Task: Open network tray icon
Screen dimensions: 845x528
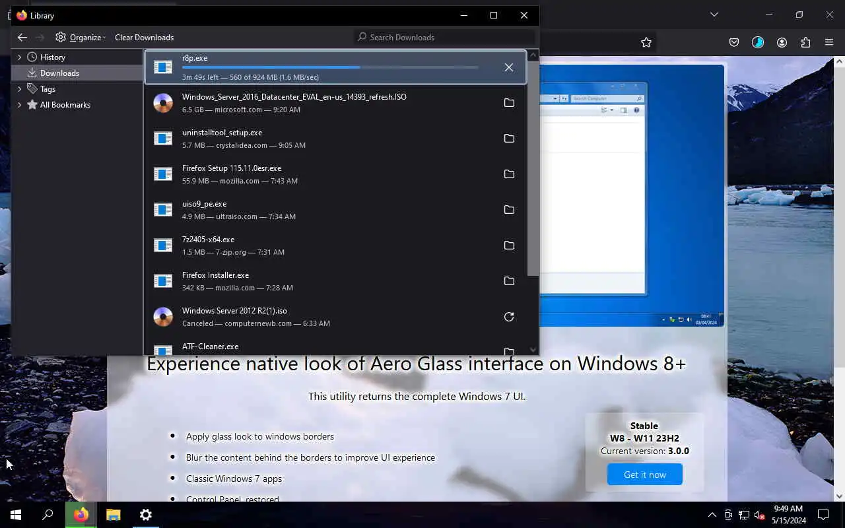Action: pos(744,515)
